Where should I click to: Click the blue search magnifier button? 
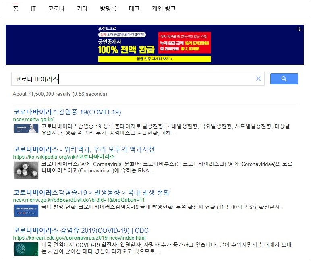coord(284,79)
